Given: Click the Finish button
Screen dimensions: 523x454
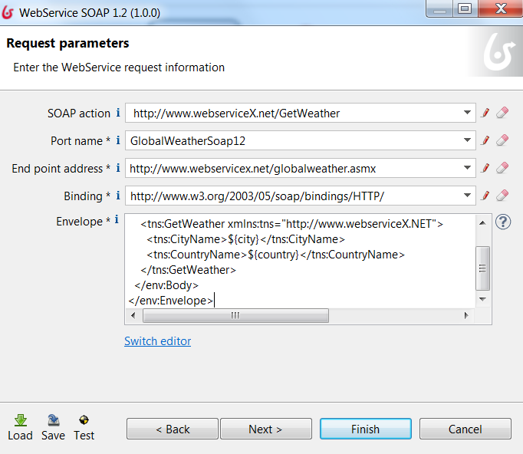Looking at the screenshot, I should pos(366,429).
